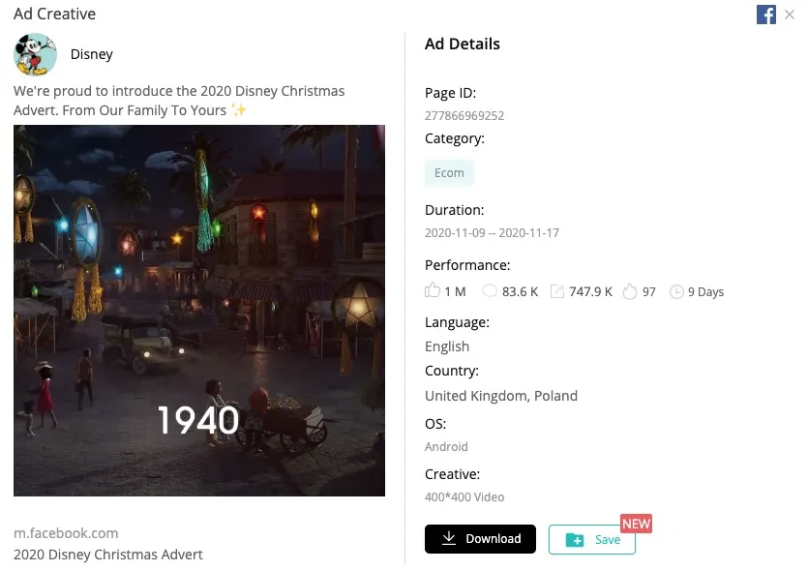Click the flame popularity icon
The image size is (808, 571).
pyautogui.click(x=630, y=291)
